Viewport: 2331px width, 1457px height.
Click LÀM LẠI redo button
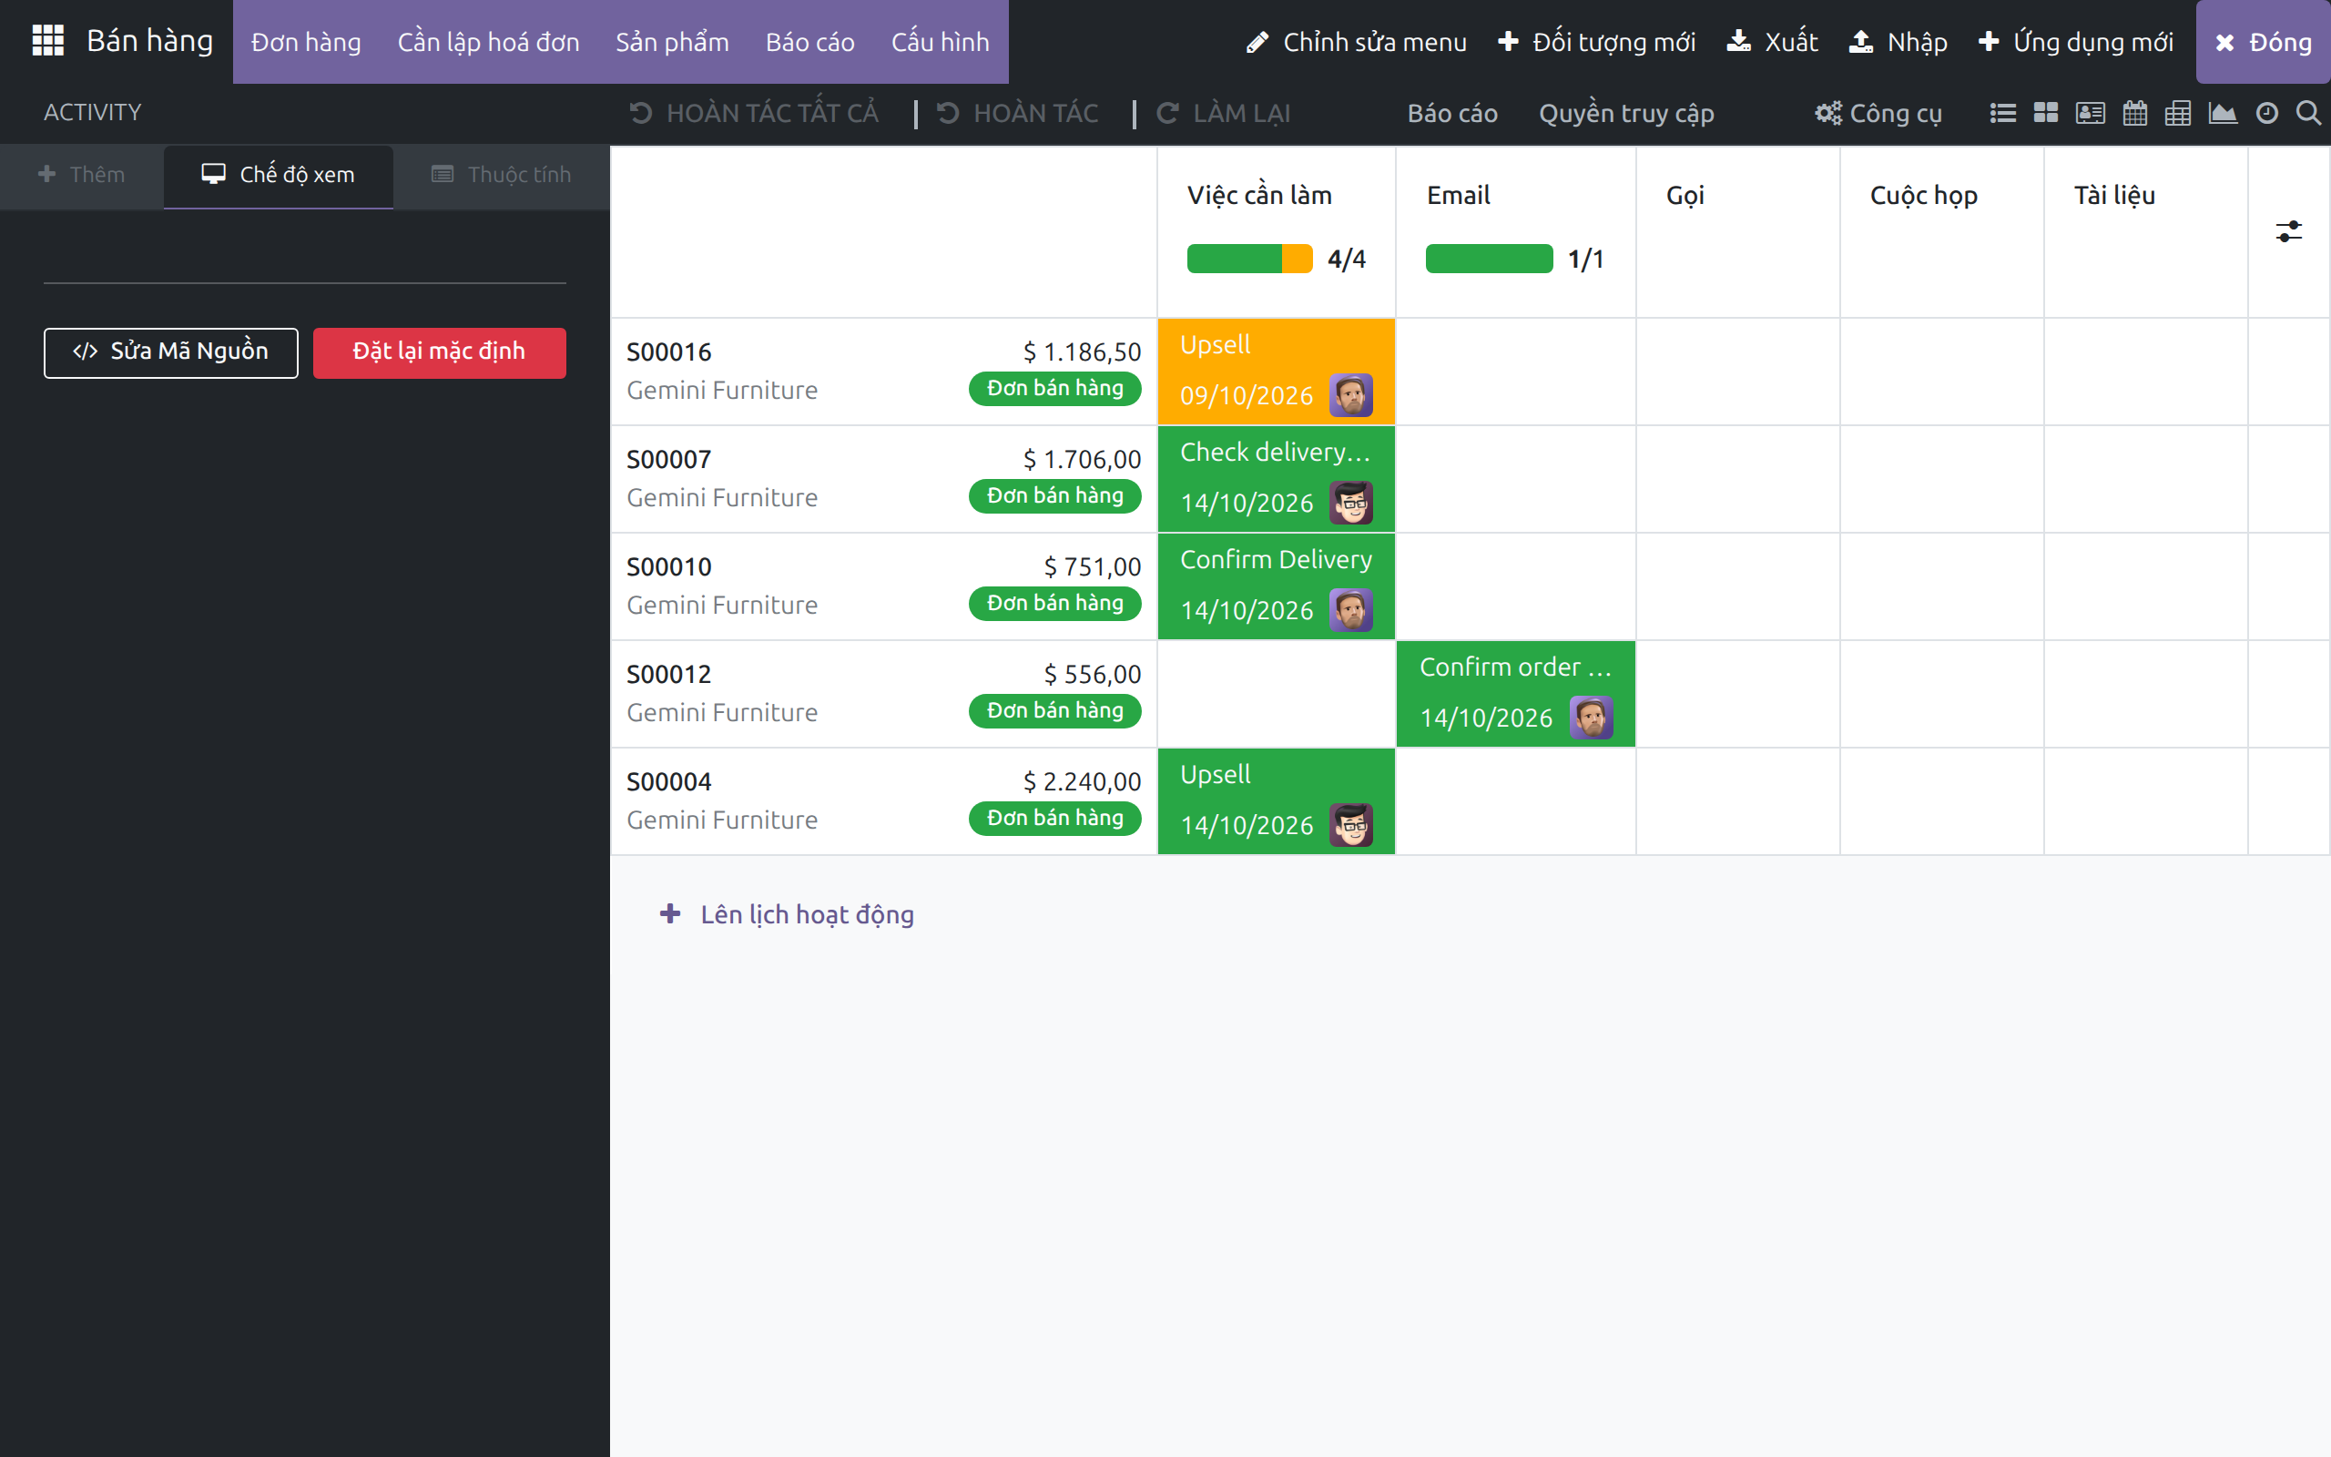[x=1223, y=113]
